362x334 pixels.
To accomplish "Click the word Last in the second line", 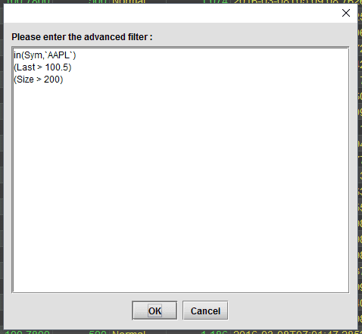I will tap(26, 67).
